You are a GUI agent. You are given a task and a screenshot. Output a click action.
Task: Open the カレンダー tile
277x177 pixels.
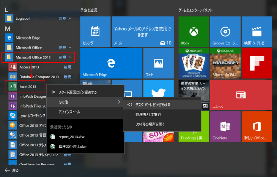[x=95, y=32]
